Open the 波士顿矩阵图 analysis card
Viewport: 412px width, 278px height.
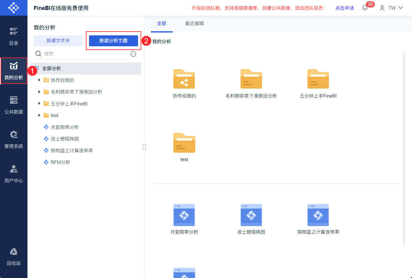click(x=251, y=219)
